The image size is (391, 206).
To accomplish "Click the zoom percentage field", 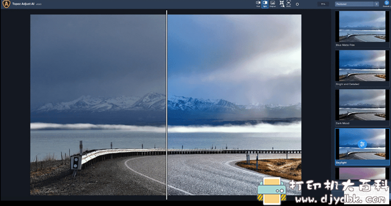I will coord(323,4).
